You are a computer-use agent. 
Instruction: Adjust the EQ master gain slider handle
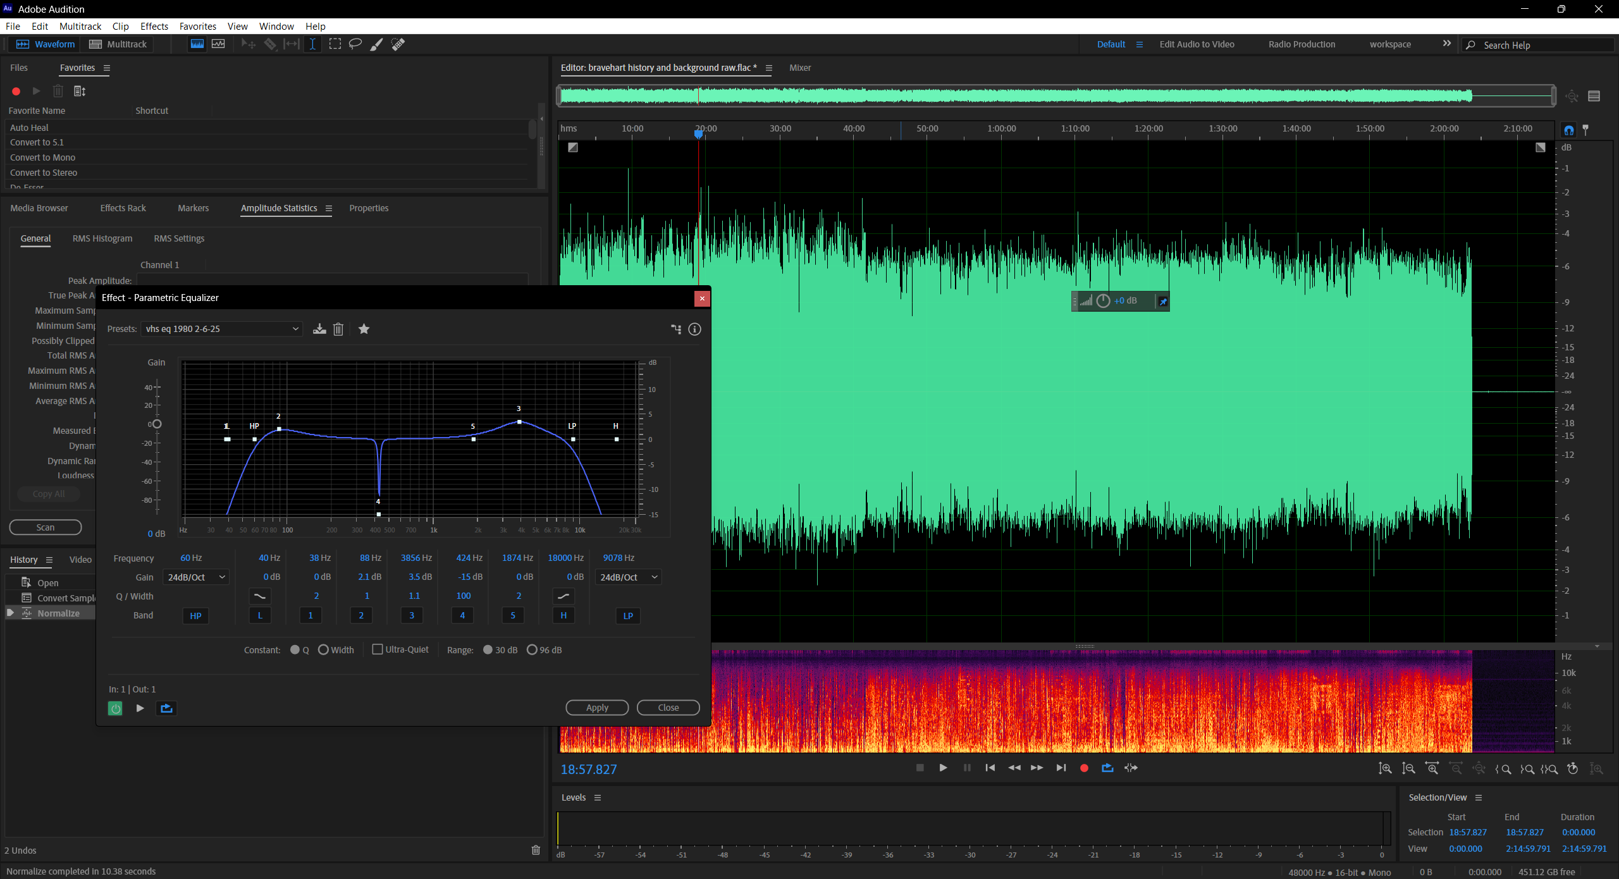[x=157, y=424]
